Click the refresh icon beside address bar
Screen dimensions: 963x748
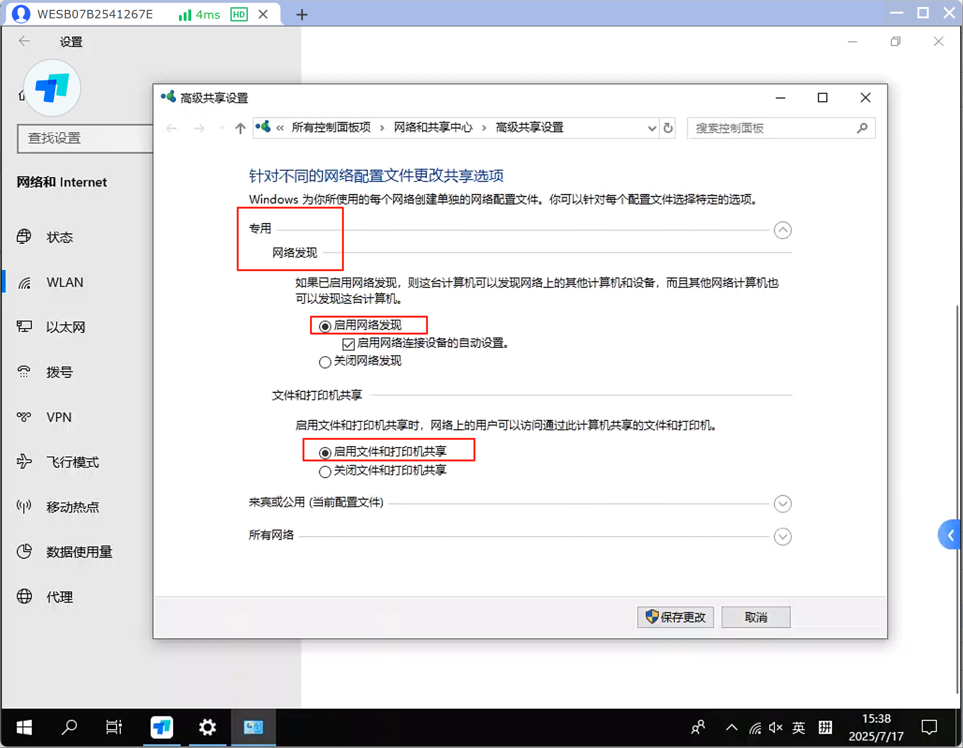pos(668,128)
